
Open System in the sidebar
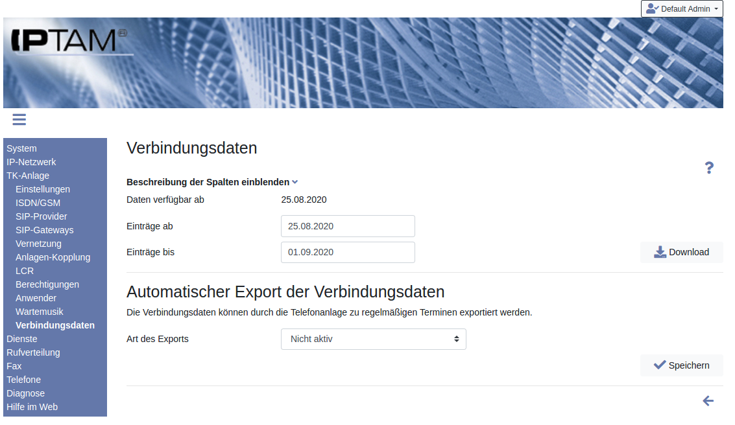21,148
